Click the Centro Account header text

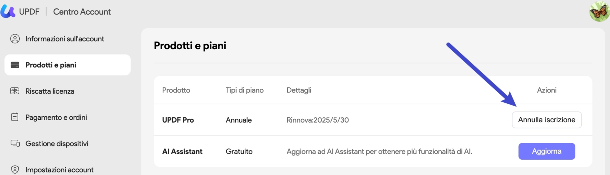tap(82, 12)
